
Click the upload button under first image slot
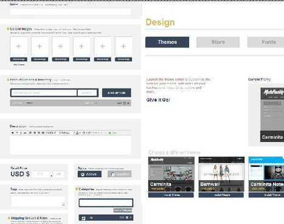pyautogui.click(x=19, y=59)
